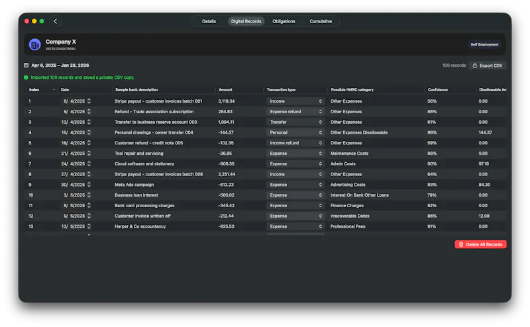Open Transfer type dropdown in row 3
Screen dimensions: 530x327
(x=295, y=122)
